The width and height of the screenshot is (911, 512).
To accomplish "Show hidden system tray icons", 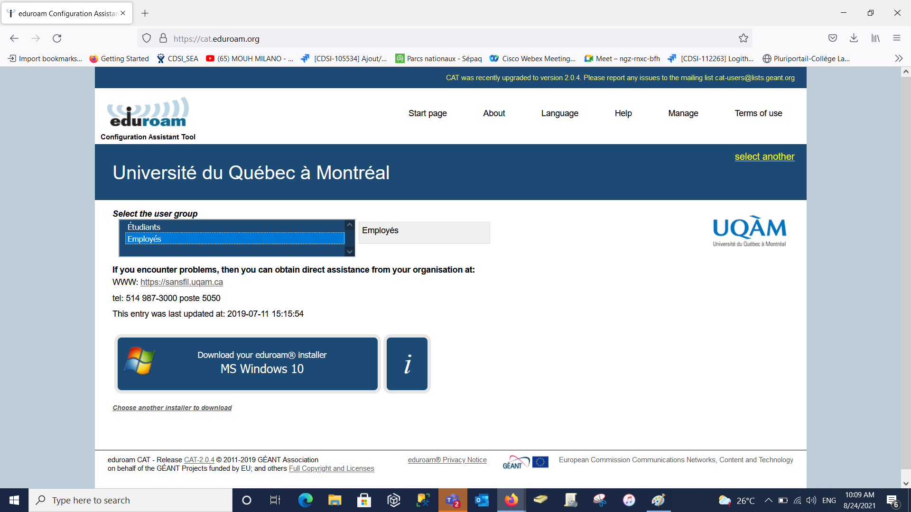I will pos(769,500).
